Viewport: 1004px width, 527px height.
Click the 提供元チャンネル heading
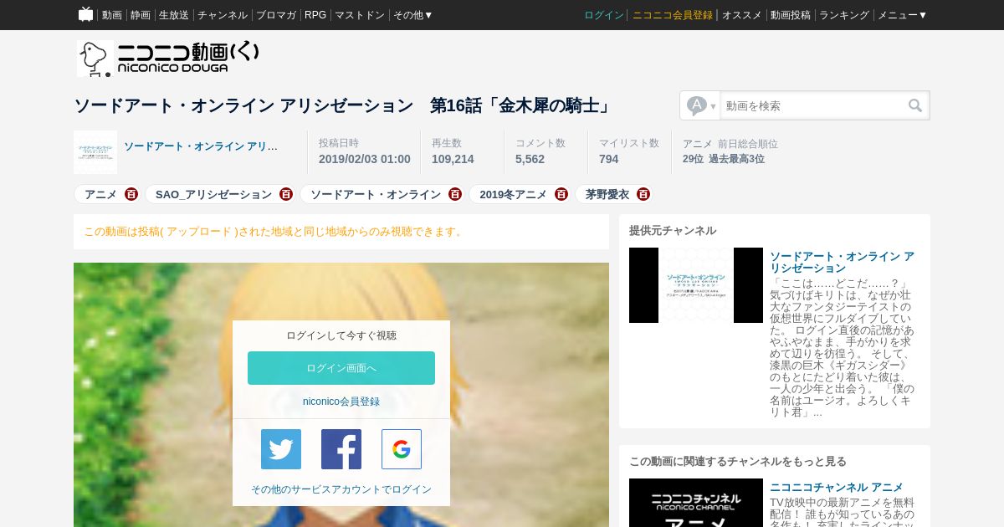(x=673, y=230)
